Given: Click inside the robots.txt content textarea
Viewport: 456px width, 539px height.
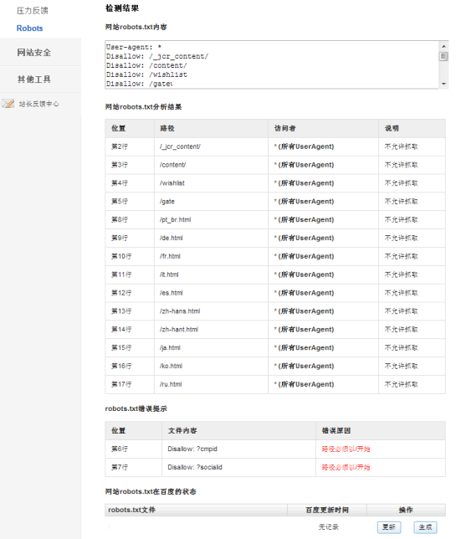Looking at the screenshot, I should pos(271,64).
